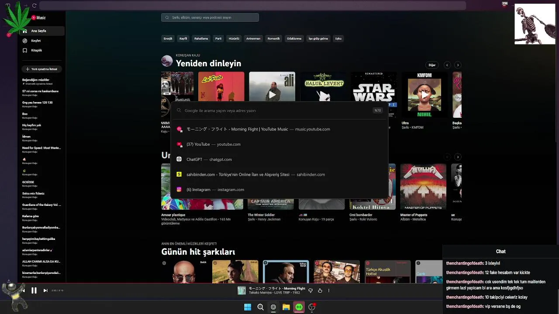The image size is (559, 314).
Task: Select the Keyifli mood chip
Action: point(183,38)
